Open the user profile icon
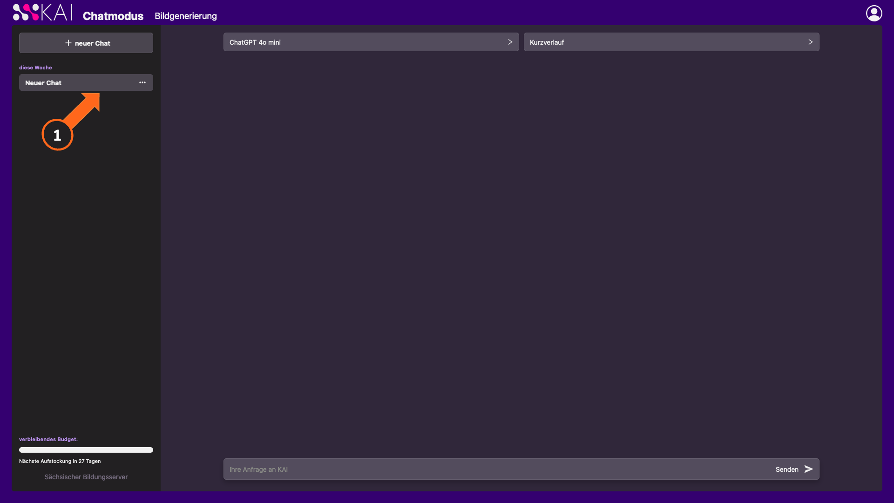This screenshot has height=503, width=894. 874,13
